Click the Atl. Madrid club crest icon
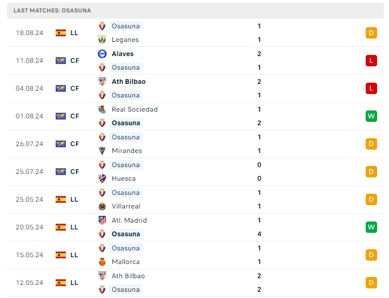 102,220
